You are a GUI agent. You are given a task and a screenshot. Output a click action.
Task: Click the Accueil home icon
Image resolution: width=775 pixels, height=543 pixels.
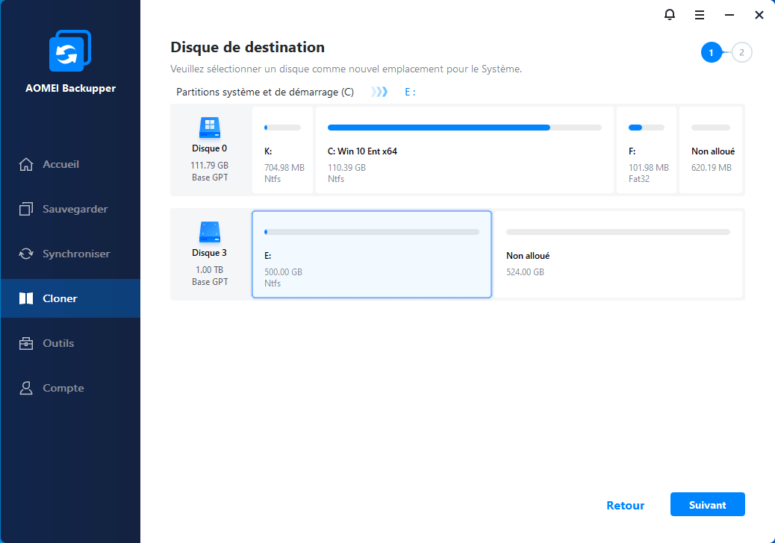[26, 164]
